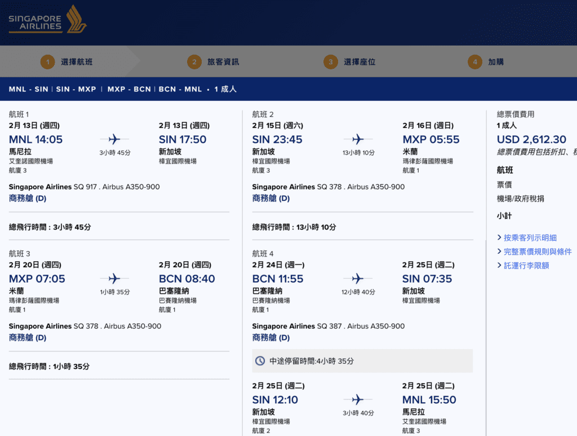Open the 旅客資訊 step tab

pyautogui.click(x=223, y=62)
